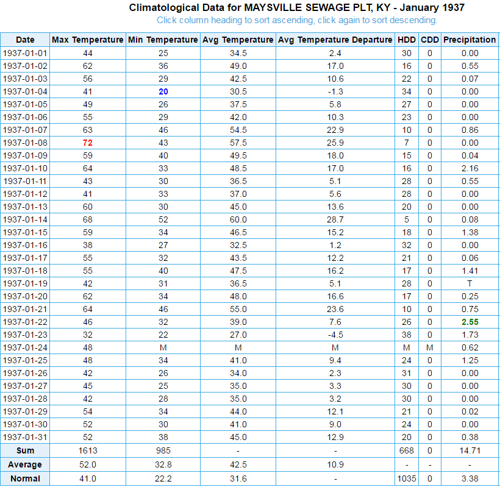
Task: Click max temperature 38 on 1937-01-16
Action: (88, 245)
